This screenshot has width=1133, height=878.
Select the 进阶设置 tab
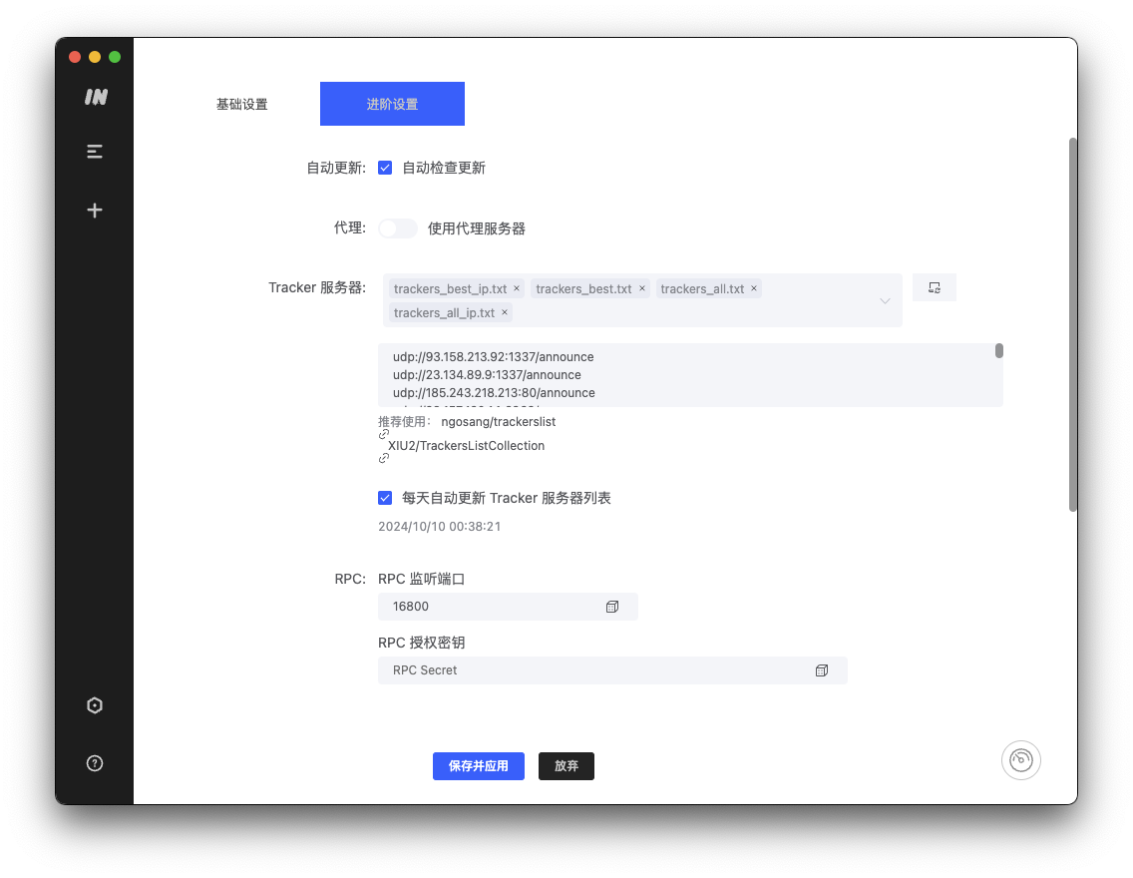[x=392, y=104]
